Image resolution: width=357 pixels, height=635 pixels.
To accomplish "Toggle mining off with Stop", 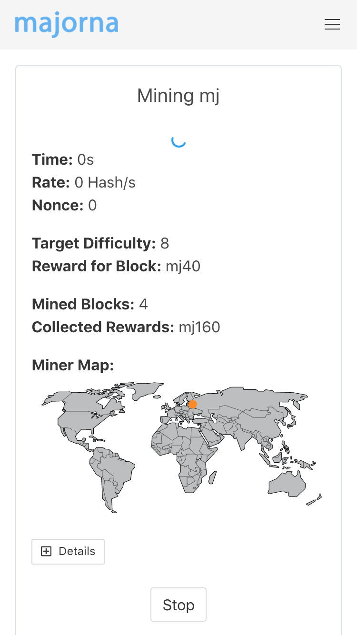I will tap(178, 605).
